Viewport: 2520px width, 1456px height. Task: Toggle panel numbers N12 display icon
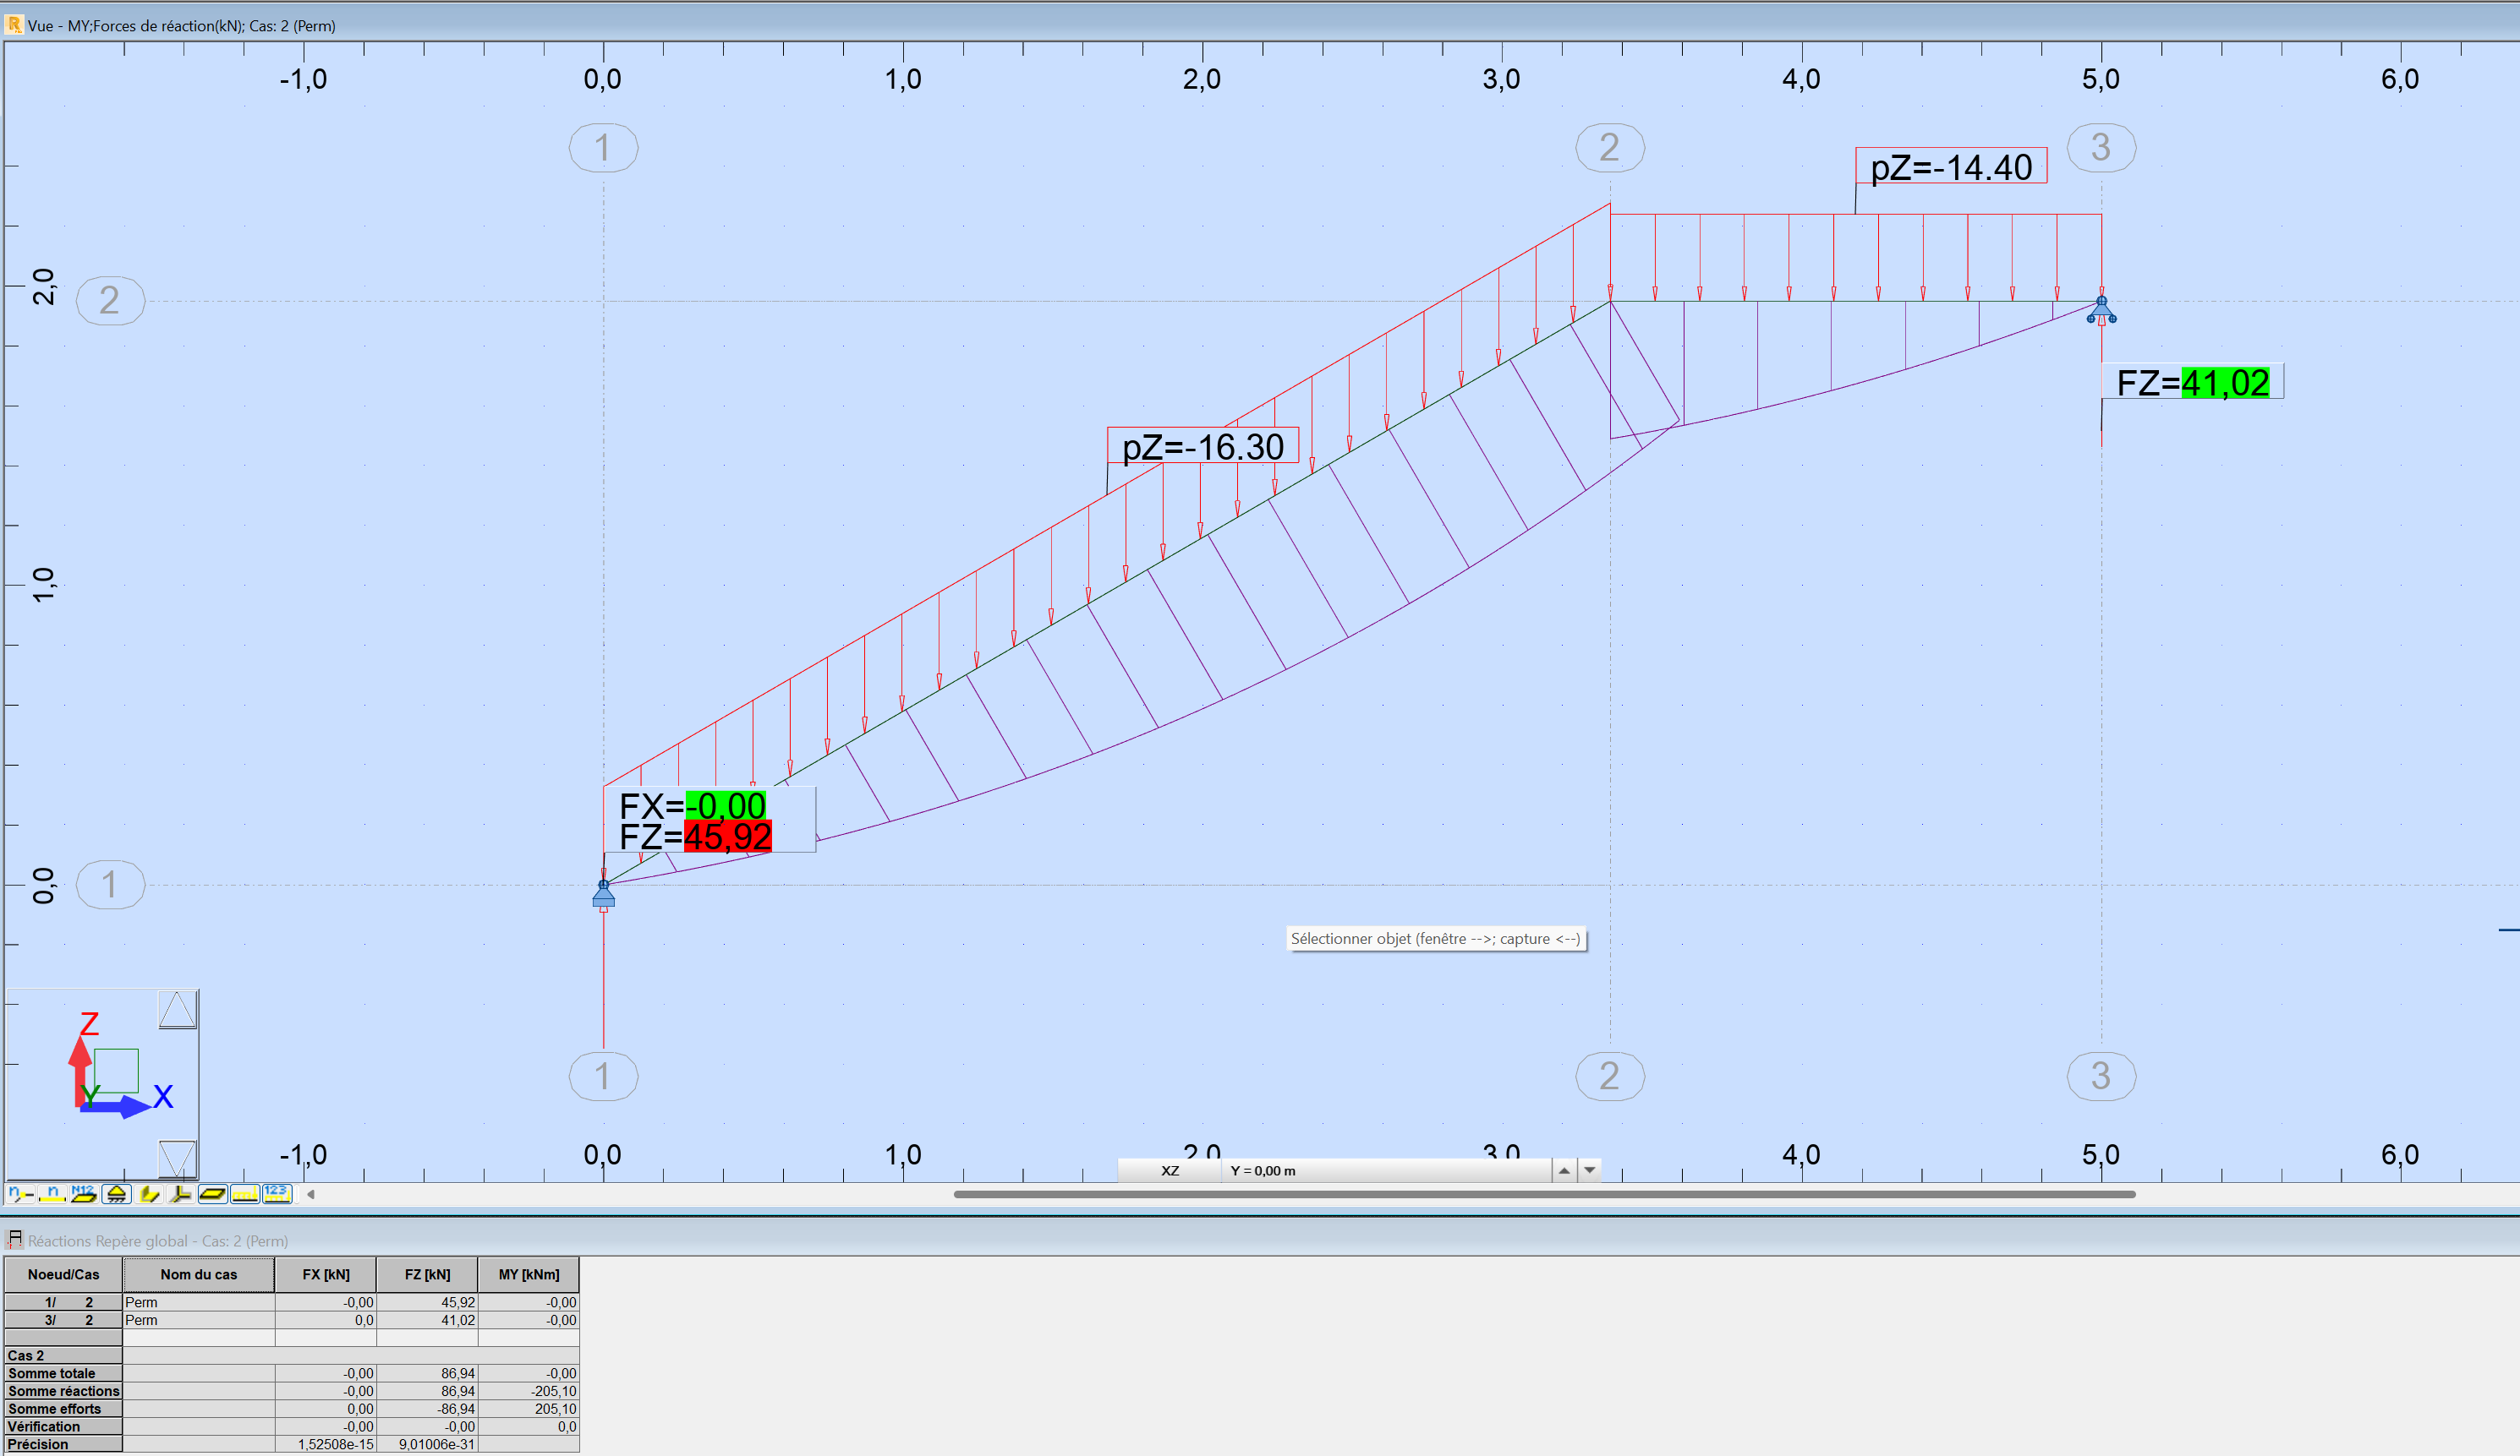coord(84,1193)
